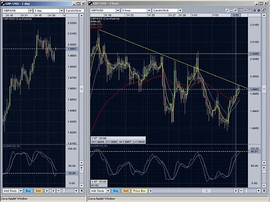Click the IV 19 date header in 3 hour chart
Screen dimensions: 270x202
coord(108,15)
